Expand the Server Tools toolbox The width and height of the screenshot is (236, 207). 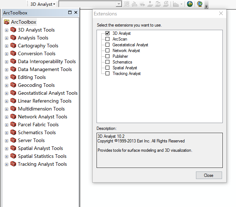click(x=6, y=141)
